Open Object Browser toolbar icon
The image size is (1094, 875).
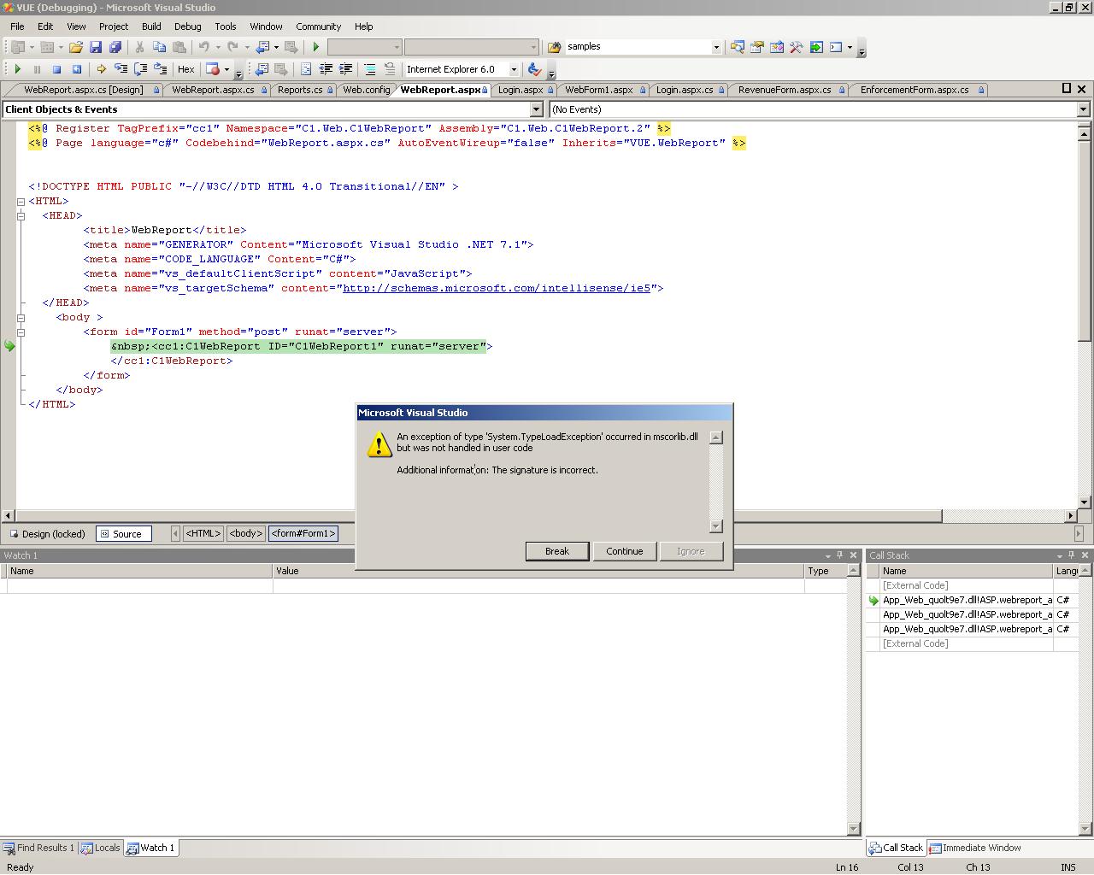777,47
